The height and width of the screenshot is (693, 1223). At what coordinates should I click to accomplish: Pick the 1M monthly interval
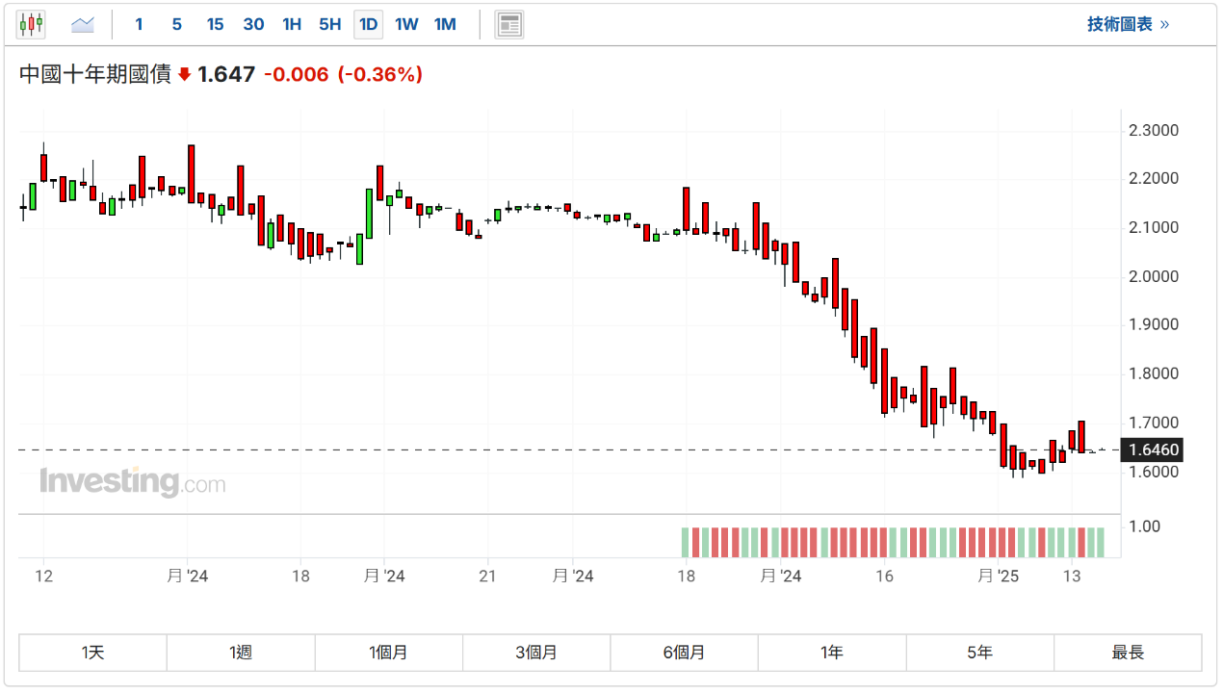(445, 25)
